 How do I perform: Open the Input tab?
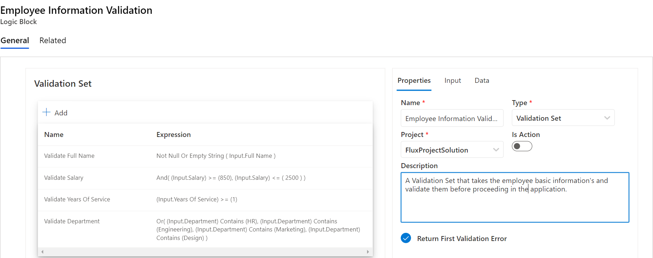pyautogui.click(x=452, y=81)
